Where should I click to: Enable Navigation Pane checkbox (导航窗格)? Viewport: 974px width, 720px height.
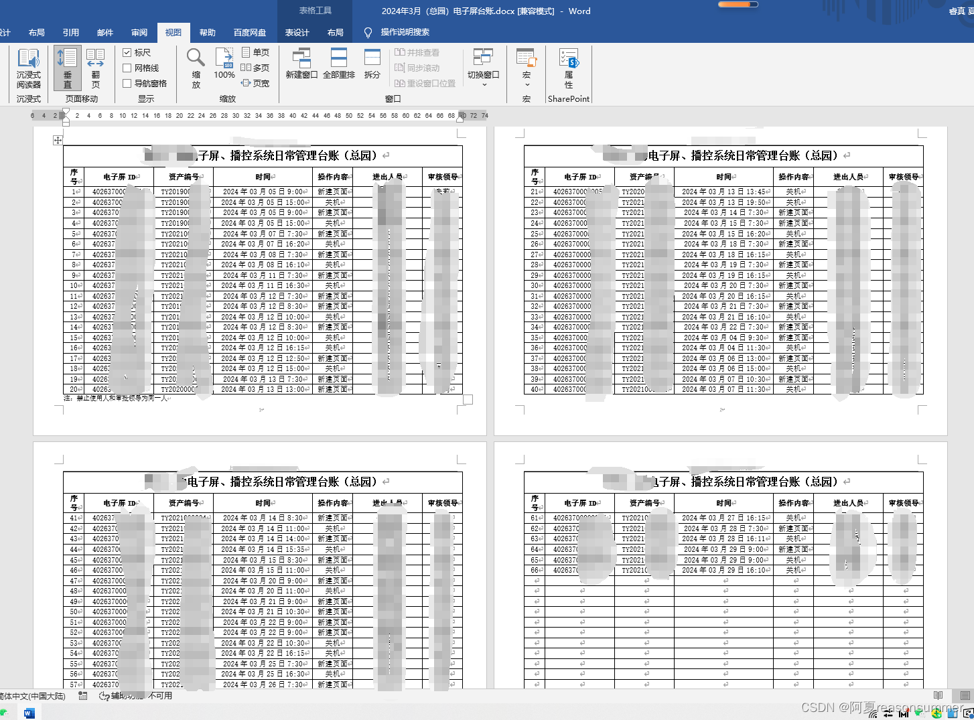pos(145,83)
